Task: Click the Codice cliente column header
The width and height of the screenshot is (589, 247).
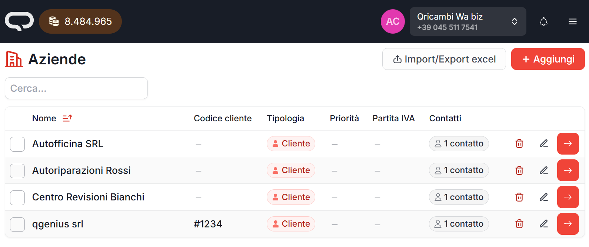Action: [223, 118]
